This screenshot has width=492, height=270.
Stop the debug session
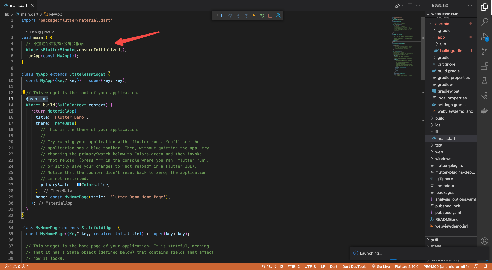270,16
